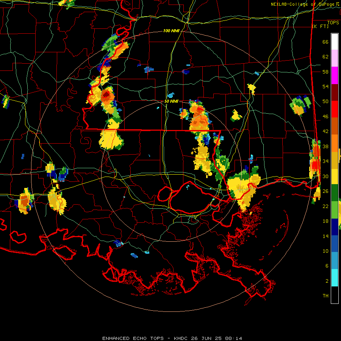This screenshot has width=341, height=341.
Task: Pick the cyan swatch near the legend bottom
Action: pyautogui.click(x=335, y=277)
